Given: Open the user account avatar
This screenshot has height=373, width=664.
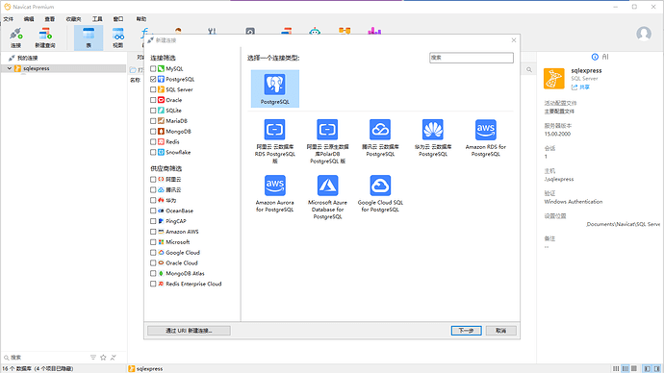Looking at the screenshot, I should [x=644, y=34].
